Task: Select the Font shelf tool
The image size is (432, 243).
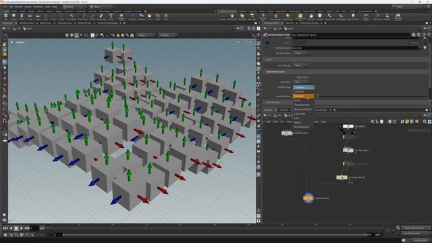Action: 111,16
